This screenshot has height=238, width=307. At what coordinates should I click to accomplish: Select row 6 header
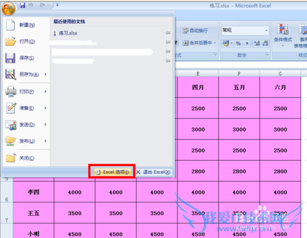coord(7,192)
